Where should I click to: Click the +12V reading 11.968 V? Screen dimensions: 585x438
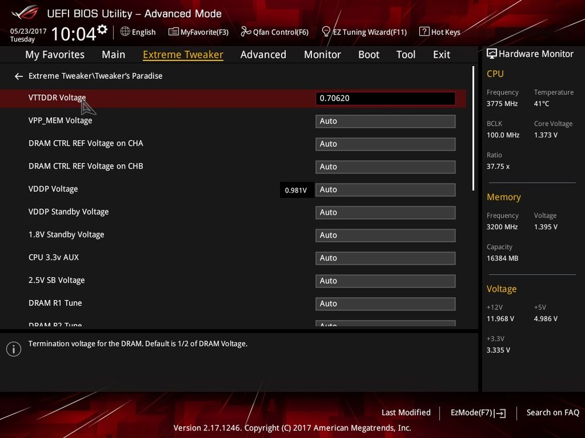tap(500, 319)
